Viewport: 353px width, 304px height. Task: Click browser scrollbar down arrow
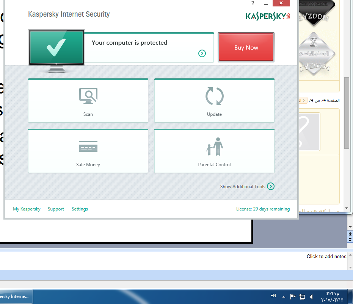point(347,208)
